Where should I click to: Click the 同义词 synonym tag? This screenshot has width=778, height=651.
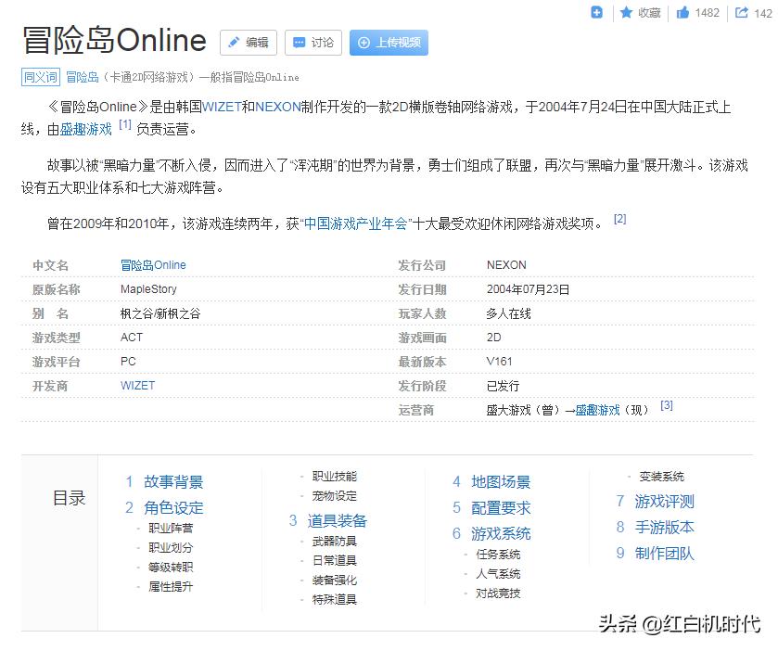tap(41, 77)
